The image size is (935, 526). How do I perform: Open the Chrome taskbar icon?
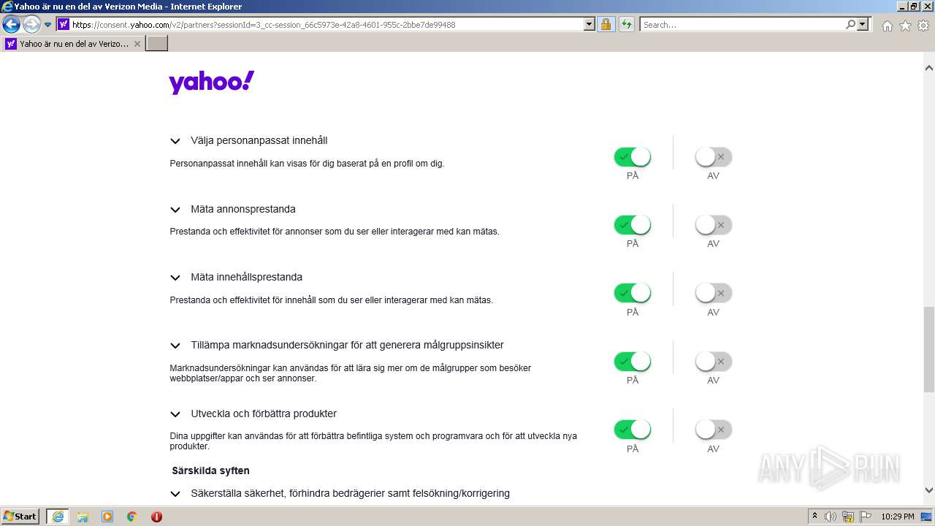(x=132, y=517)
